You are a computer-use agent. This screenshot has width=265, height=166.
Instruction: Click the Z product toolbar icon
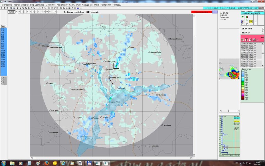coord(18,8)
